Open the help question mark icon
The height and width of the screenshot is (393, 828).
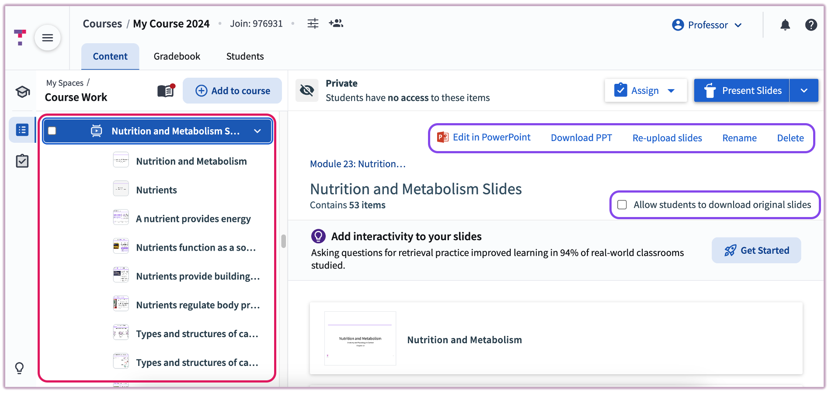[x=811, y=25]
